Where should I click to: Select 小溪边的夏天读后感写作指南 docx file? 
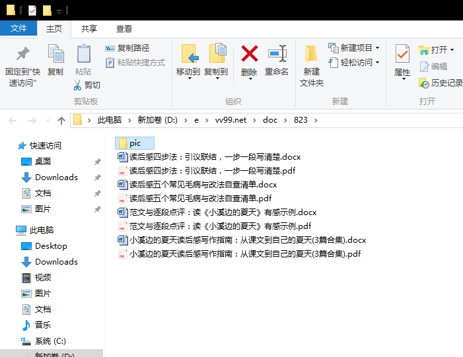tap(242, 240)
